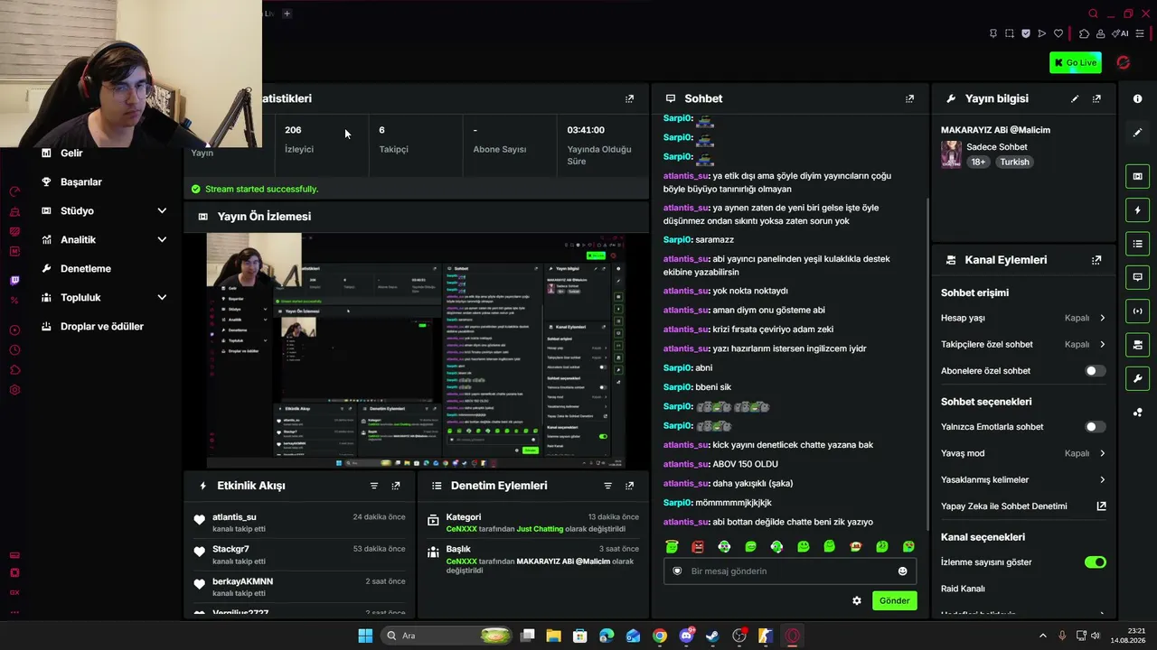
Task: Toggle the stream preview widget icon in right rail
Action: pos(1137,176)
